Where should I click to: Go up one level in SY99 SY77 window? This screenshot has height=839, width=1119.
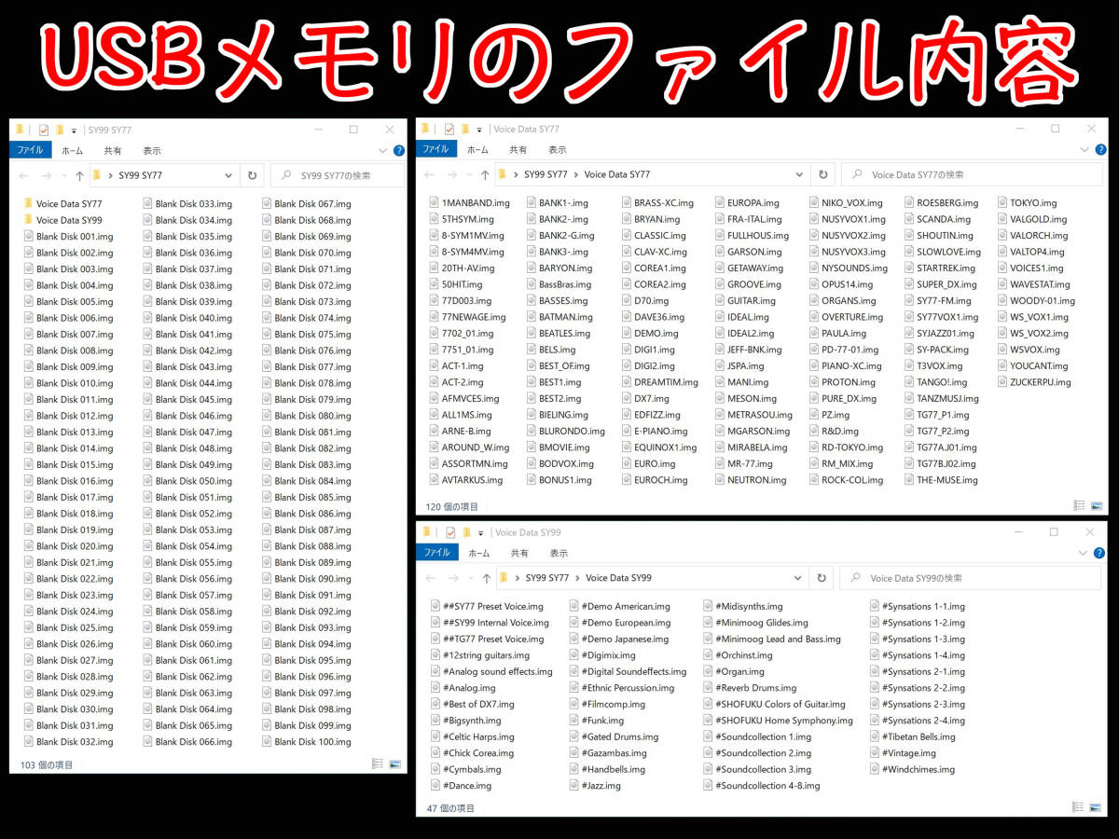pyautogui.click(x=79, y=175)
